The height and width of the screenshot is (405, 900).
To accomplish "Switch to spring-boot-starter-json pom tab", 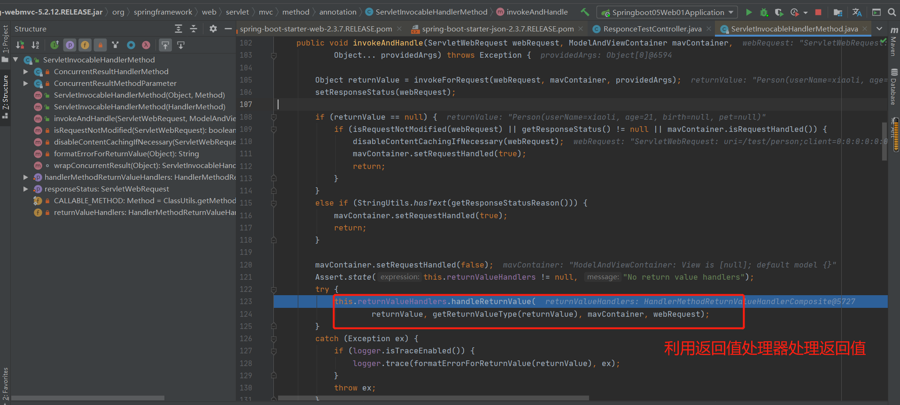I will click(x=497, y=29).
